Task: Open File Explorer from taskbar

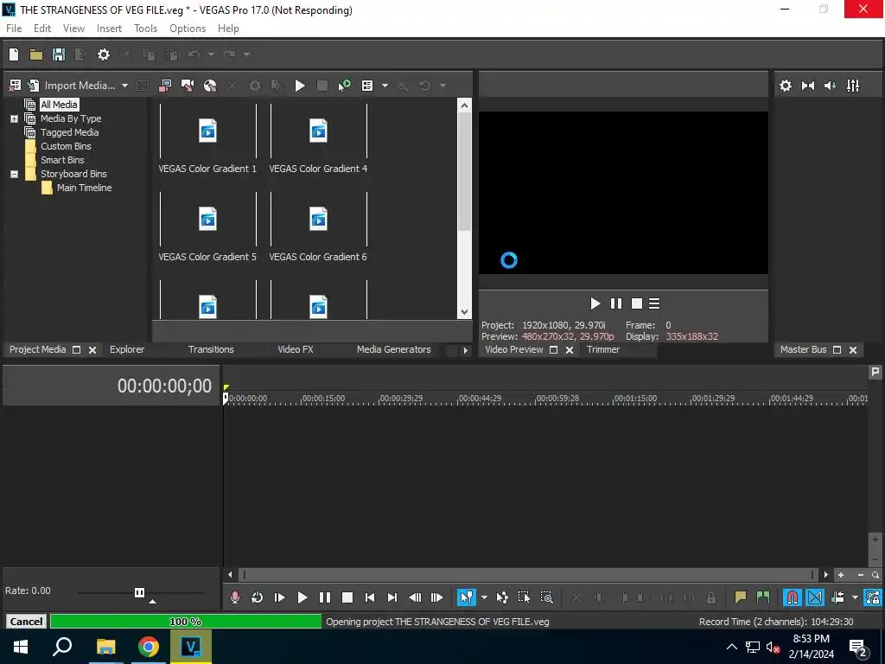Action: tap(105, 647)
